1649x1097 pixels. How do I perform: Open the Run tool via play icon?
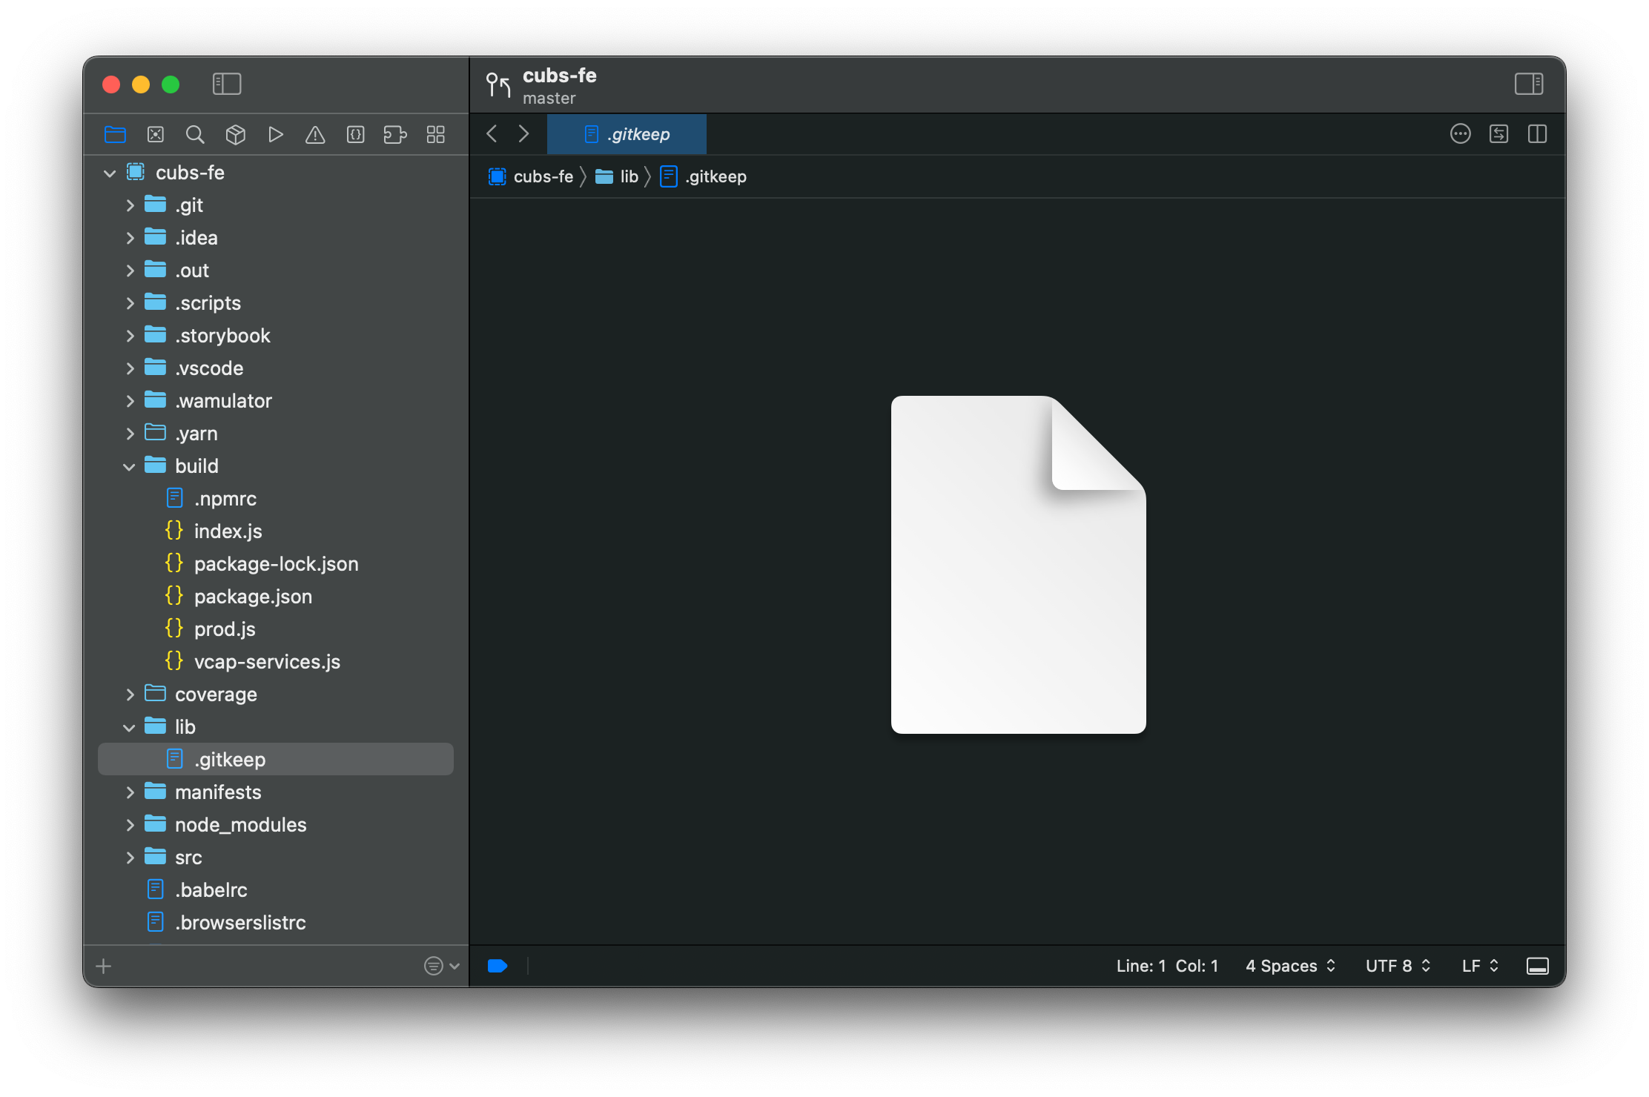275,134
